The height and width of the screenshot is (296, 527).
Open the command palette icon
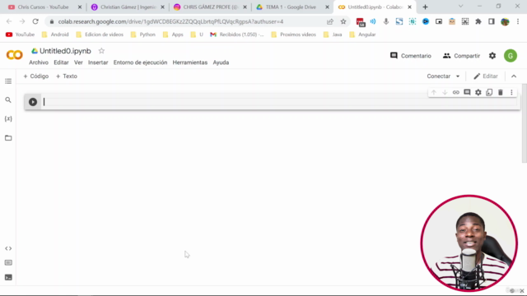[8, 263]
